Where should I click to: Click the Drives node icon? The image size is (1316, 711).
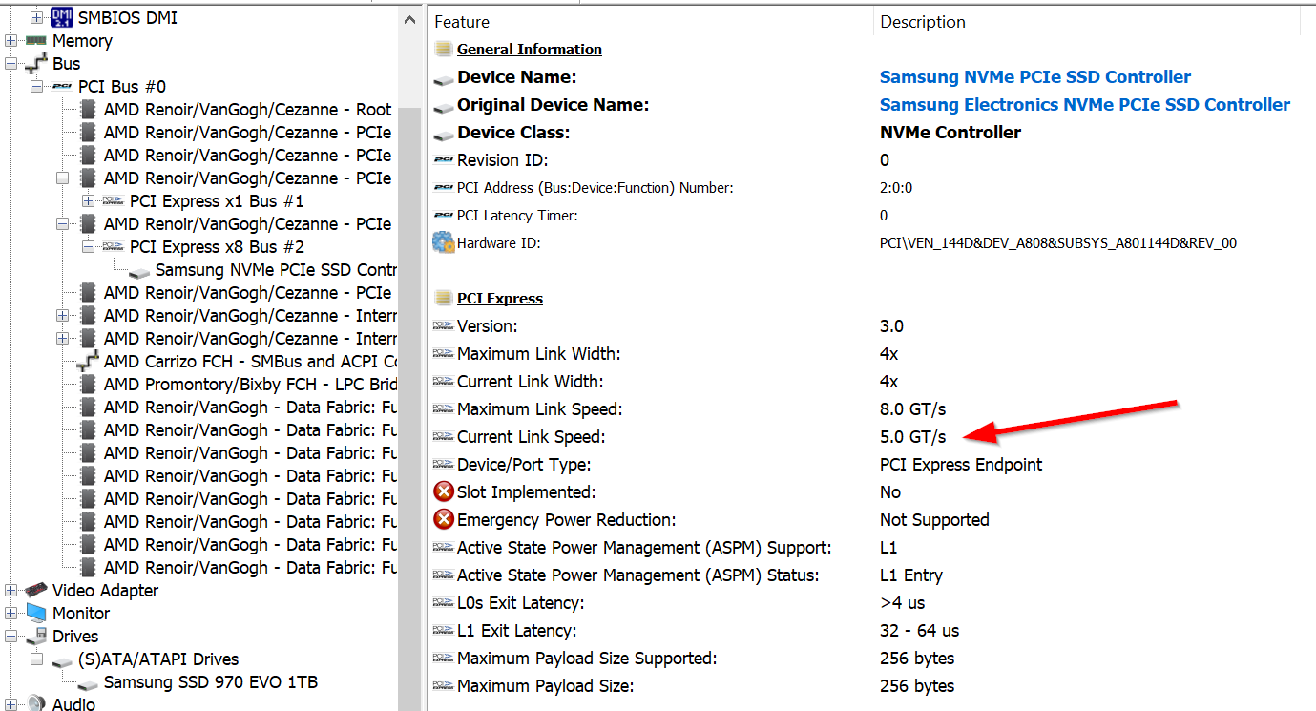pos(36,637)
